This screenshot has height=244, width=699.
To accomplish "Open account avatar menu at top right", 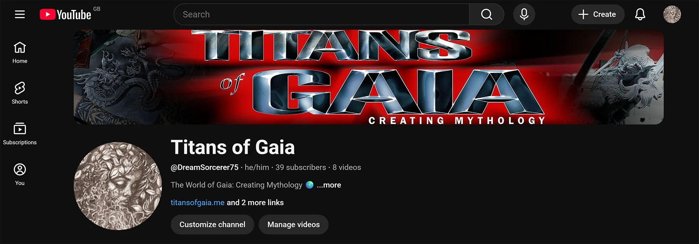I will tap(672, 14).
